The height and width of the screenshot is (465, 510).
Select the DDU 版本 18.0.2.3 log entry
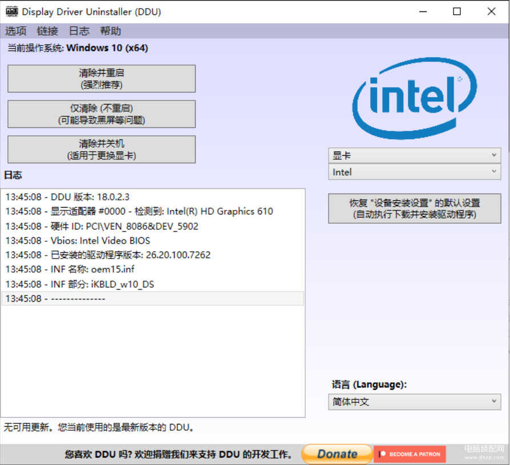tap(67, 197)
